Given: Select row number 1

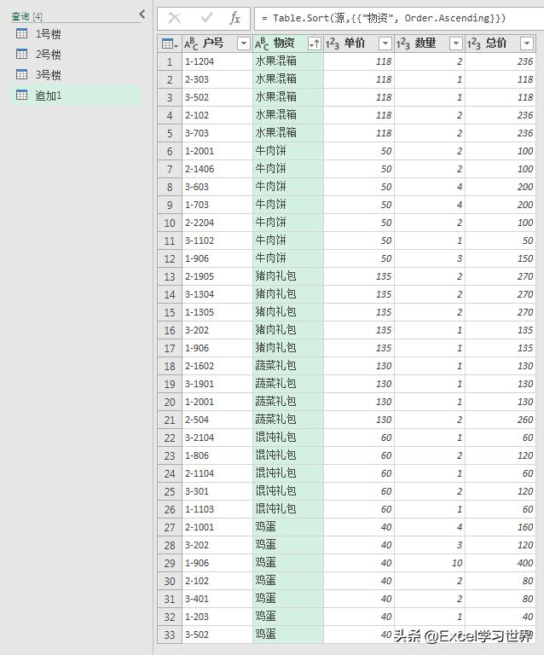Looking at the screenshot, I should coord(170,61).
